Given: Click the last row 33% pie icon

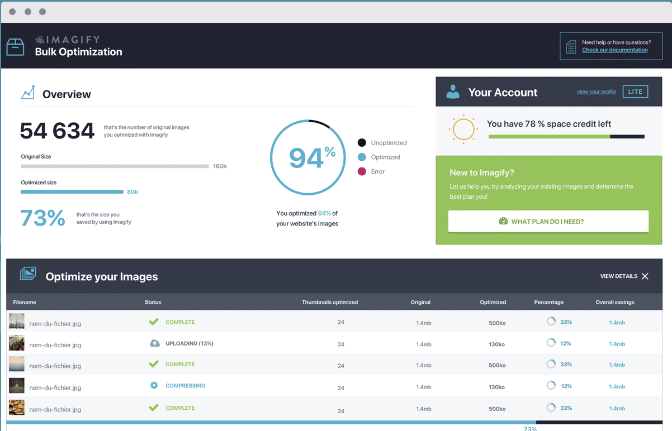Looking at the screenshot, I should (x=551, y=408).
